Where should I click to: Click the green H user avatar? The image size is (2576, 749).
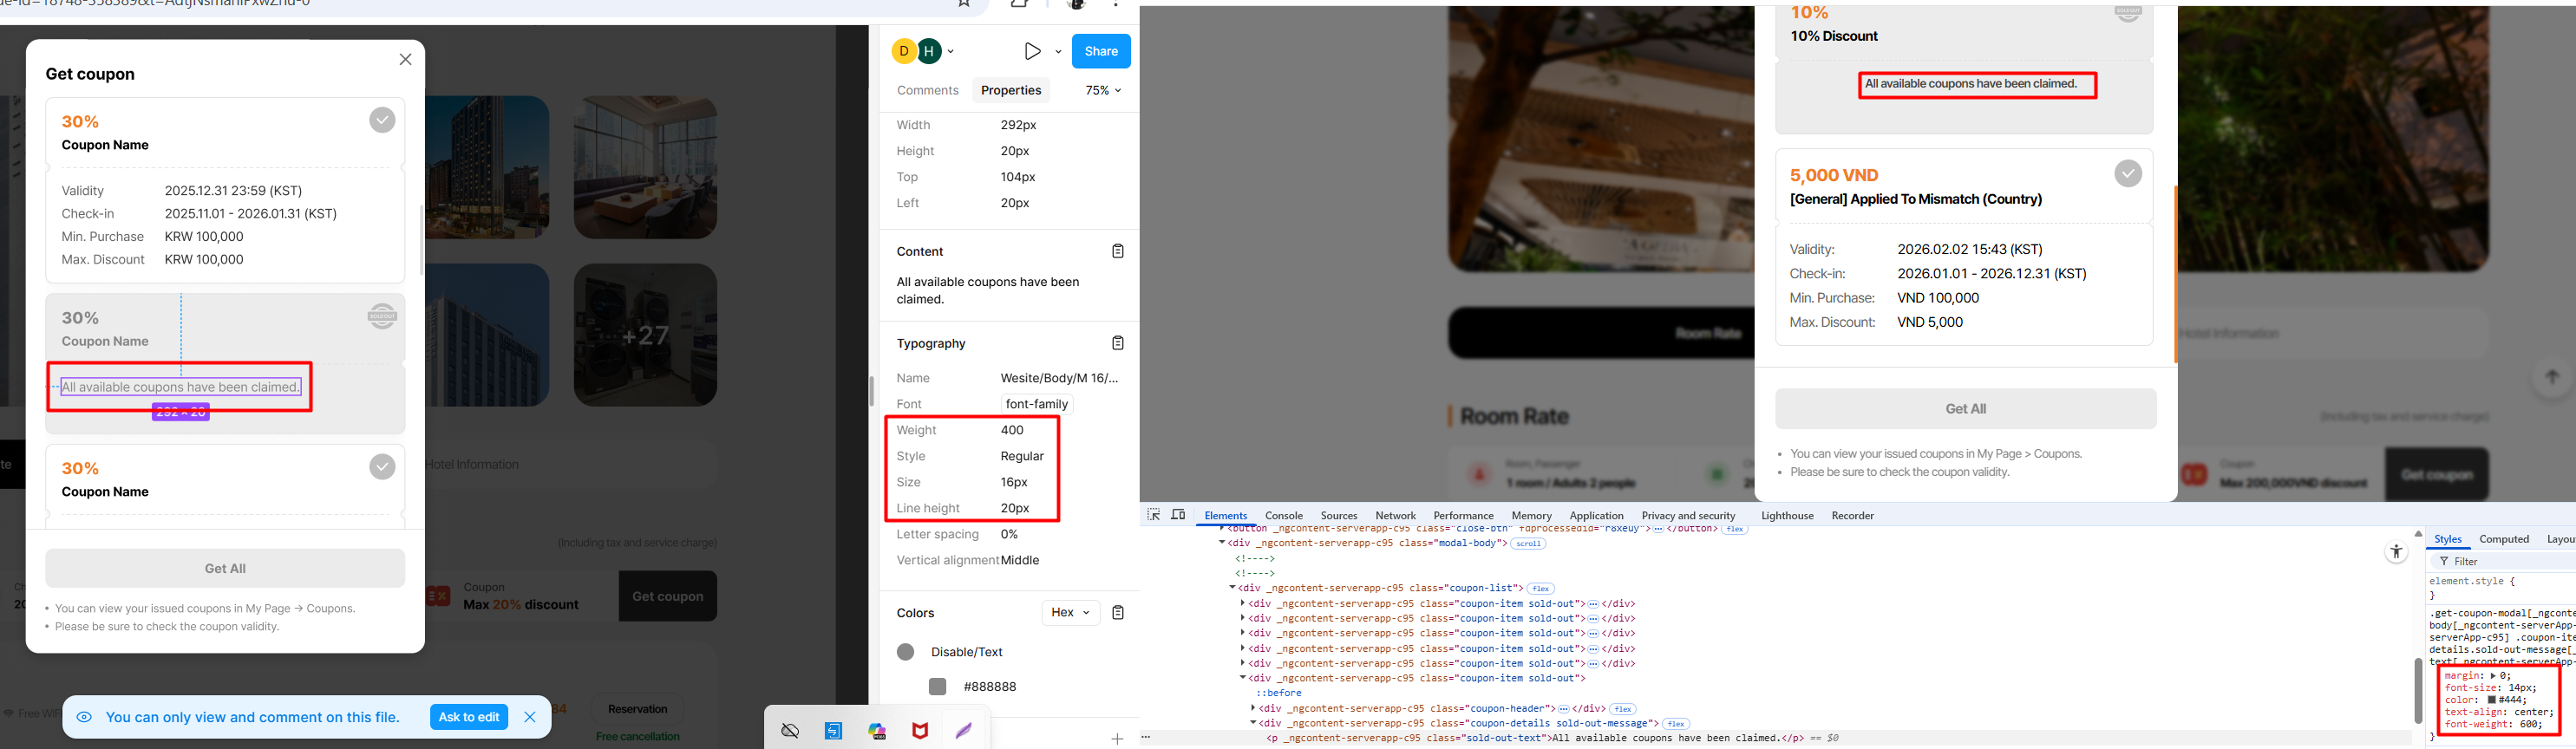click(929, 51)
